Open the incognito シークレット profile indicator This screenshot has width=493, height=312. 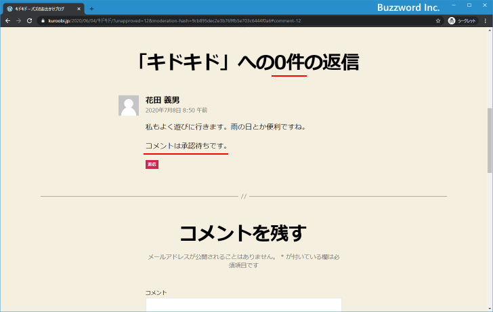tap(462, 21)
